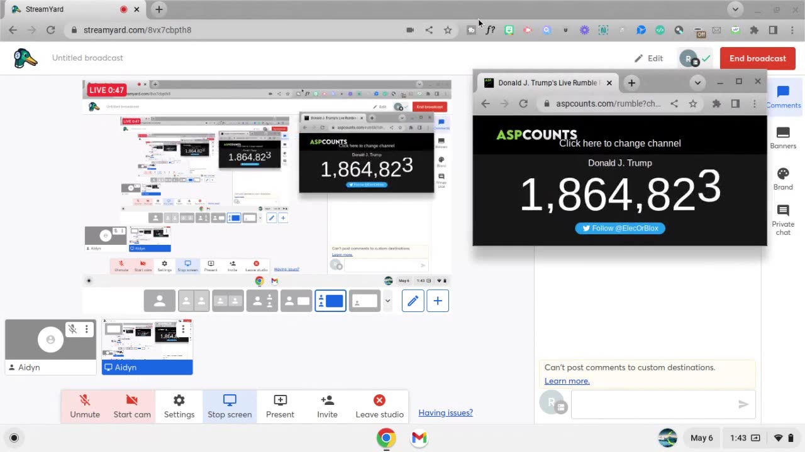This screenshot has height=452, width=805.
Task: Start the camera in StreamYard
Action: pyautogui.click(x=132, y=406)
